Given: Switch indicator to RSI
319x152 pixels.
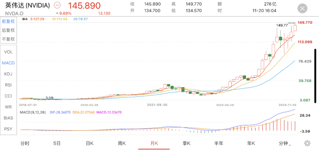Looking at the screenshot, I should click(x=8, y=85).
